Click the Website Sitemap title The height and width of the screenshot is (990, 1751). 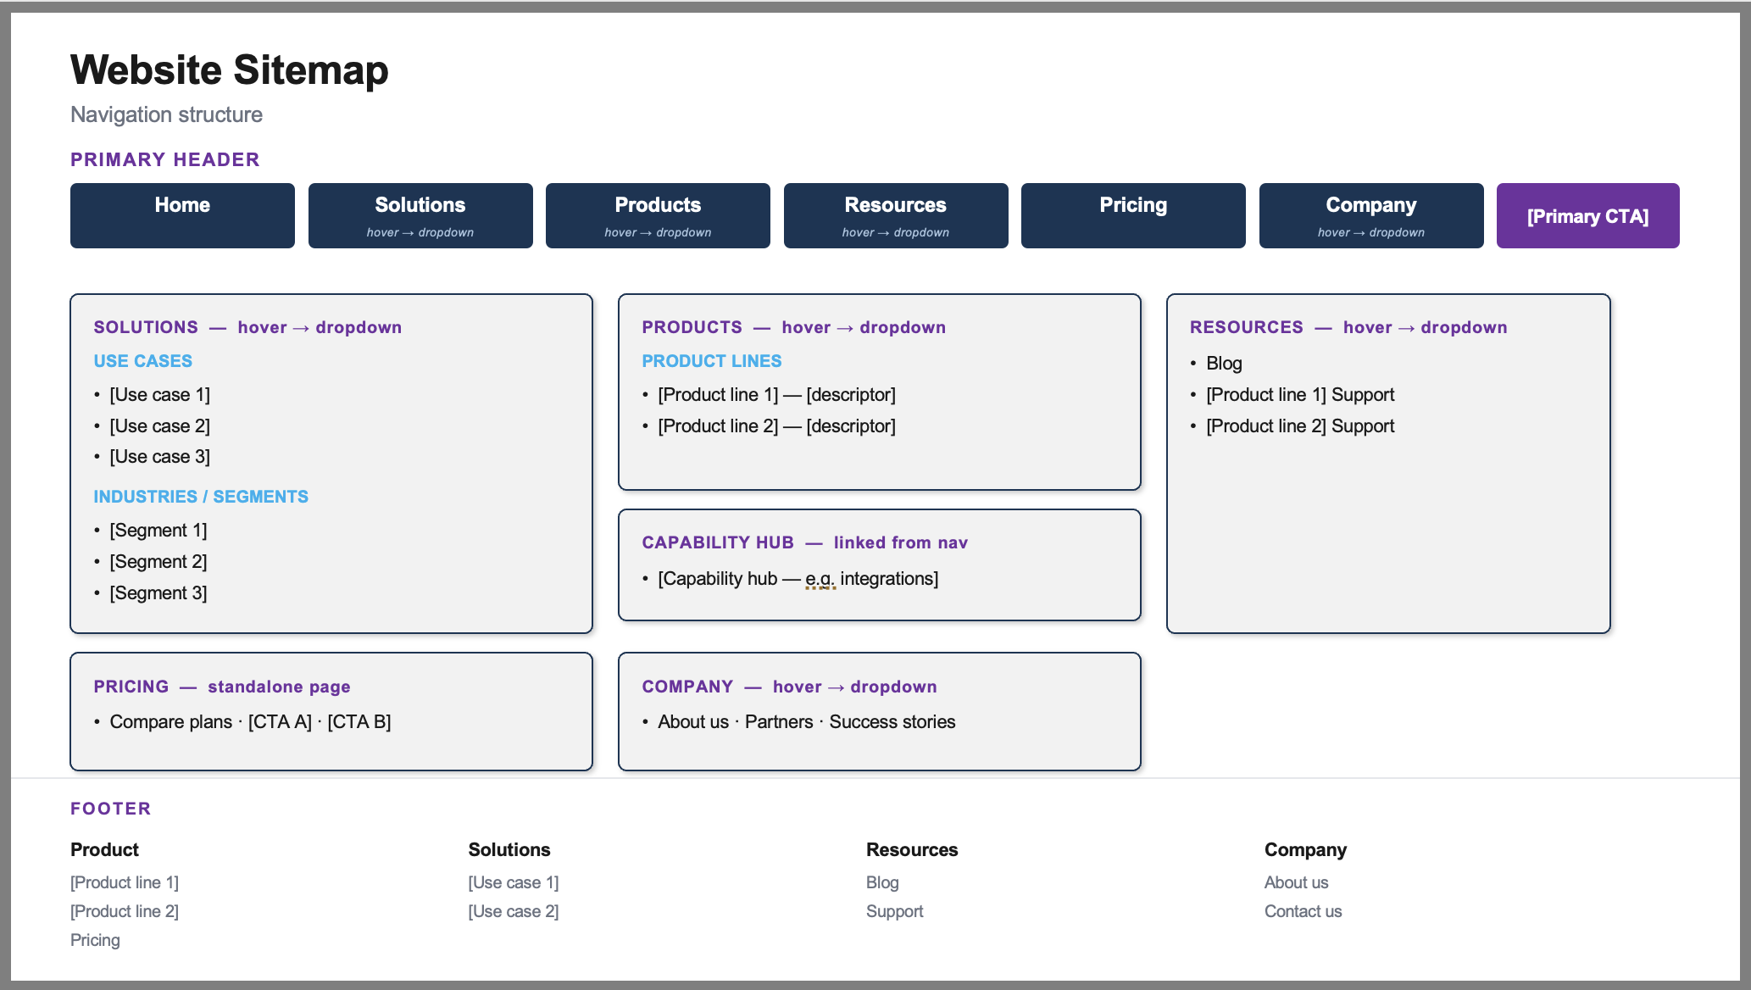coord(229,70)
